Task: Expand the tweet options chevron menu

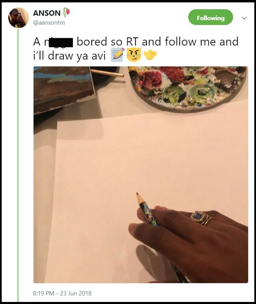Action: (244, 18)
